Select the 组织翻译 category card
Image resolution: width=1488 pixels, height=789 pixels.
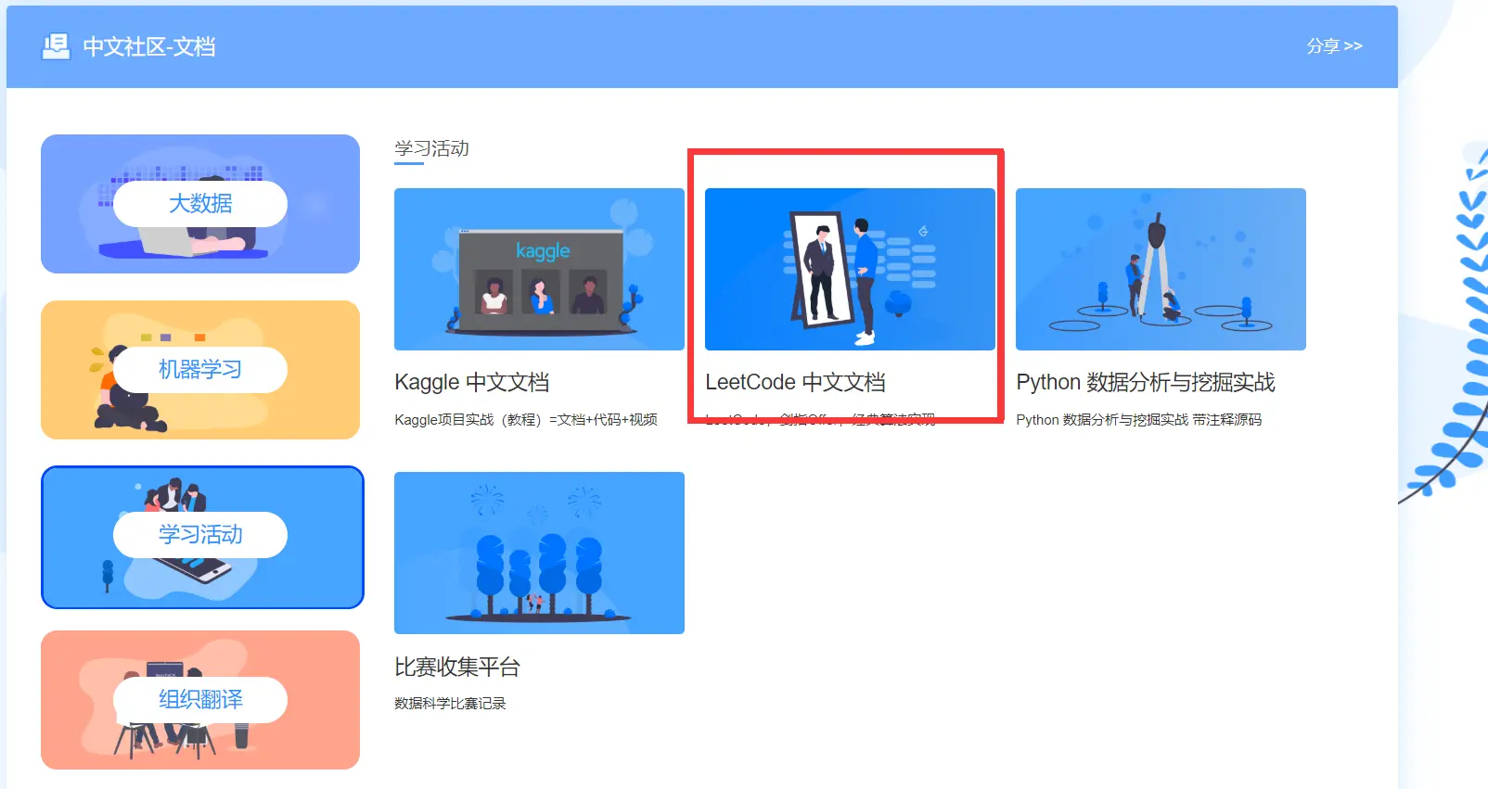(x=200, y=700)
